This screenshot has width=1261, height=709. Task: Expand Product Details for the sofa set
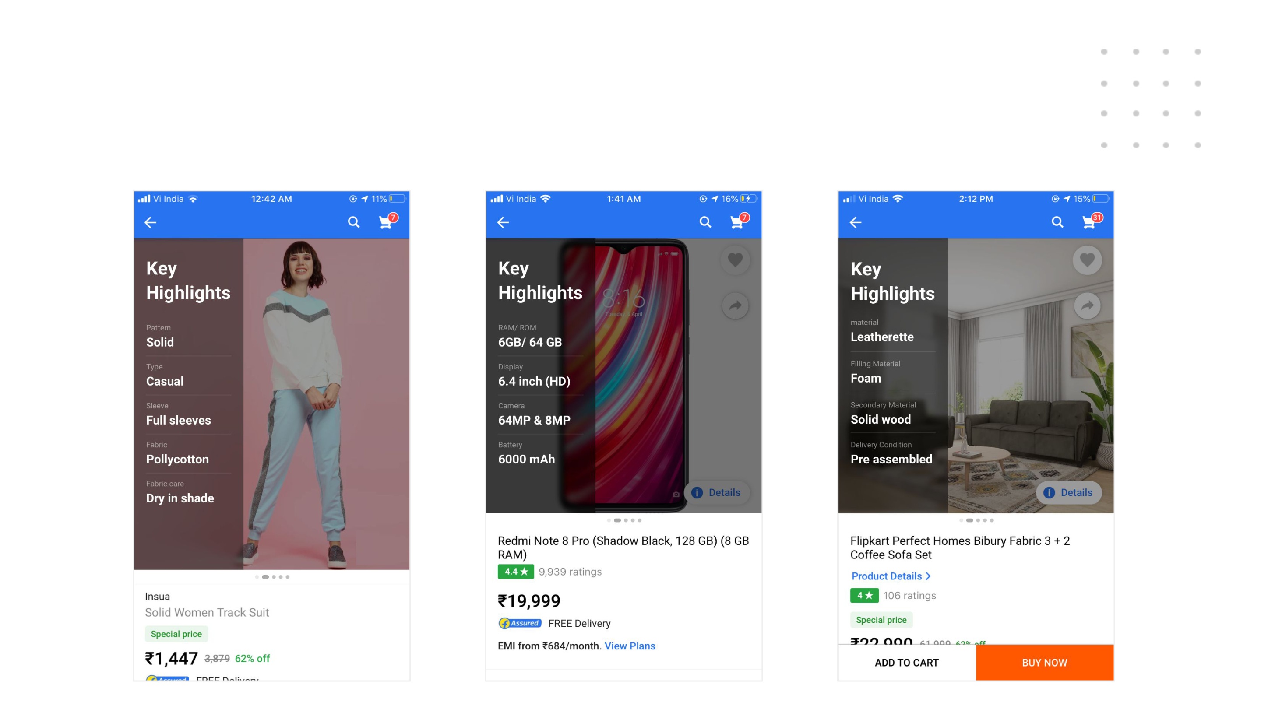[891, 576]
